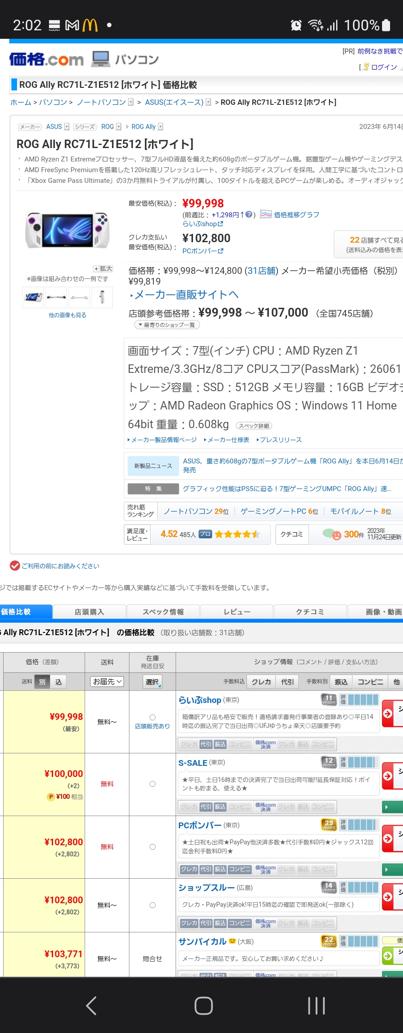Tap the Android recent apps button

click(x=317, y=1006)
